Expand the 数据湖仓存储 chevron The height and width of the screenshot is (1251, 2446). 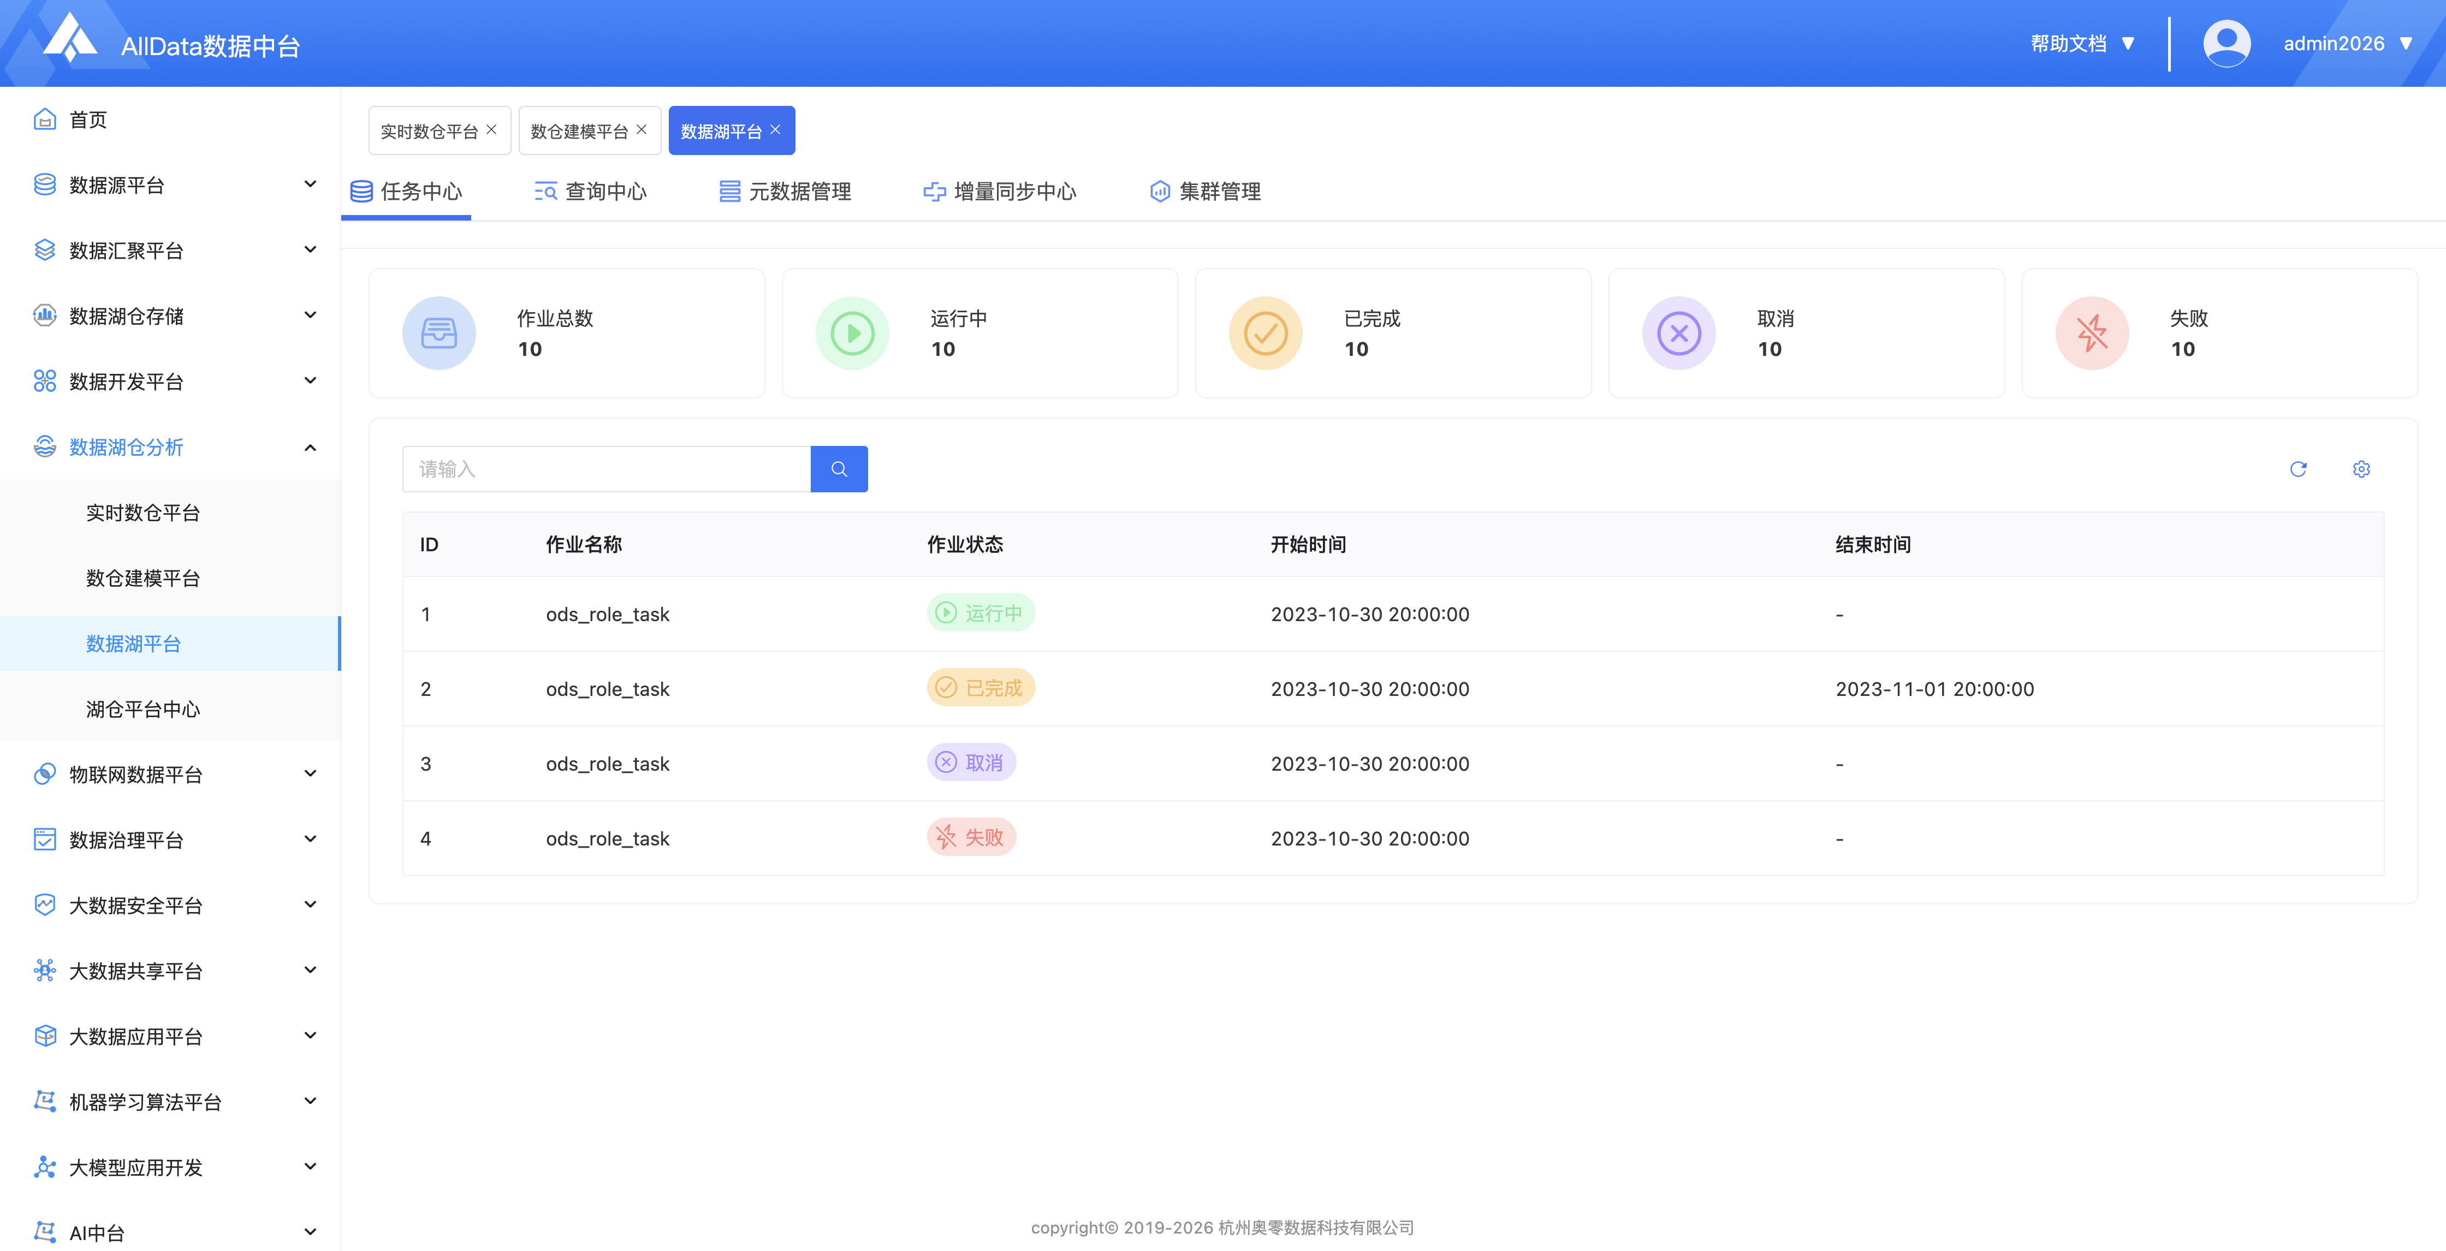(x=310, y=315)
